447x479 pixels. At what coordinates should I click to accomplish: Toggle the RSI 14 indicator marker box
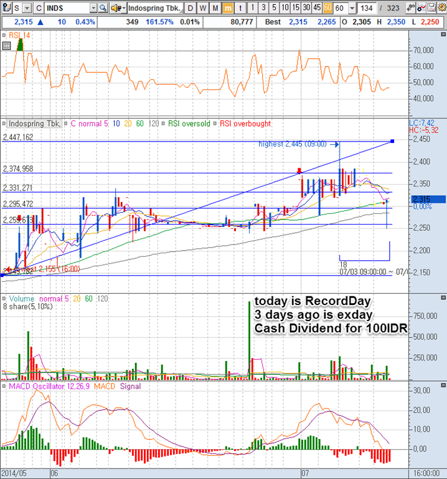pos(4,36)
